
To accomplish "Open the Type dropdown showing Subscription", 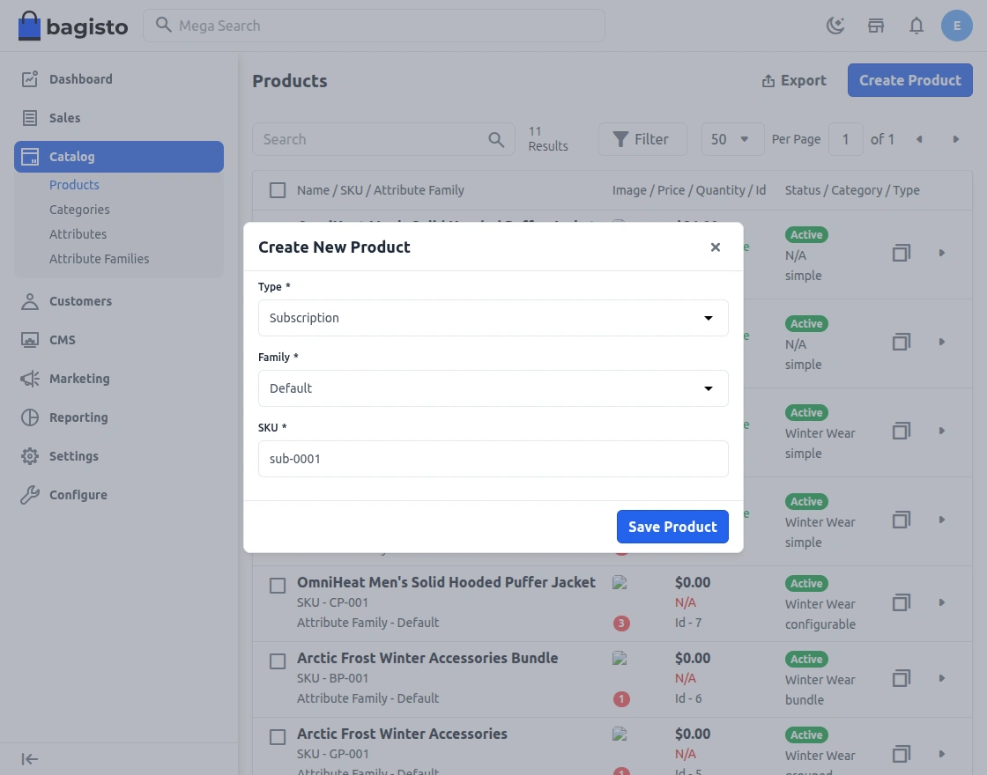I will (493, 318).
